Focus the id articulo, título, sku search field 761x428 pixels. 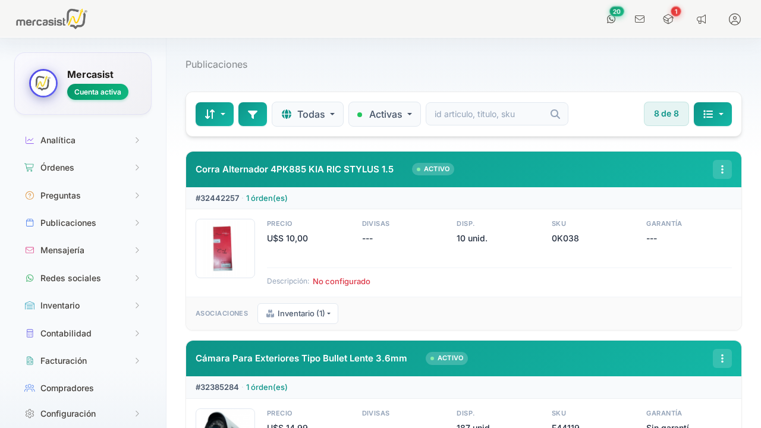point(489,114)
